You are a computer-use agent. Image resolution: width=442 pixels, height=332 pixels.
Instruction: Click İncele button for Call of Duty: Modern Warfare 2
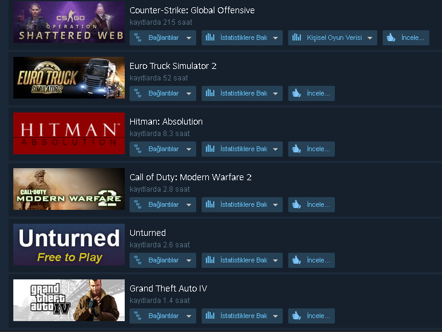(311, 204)
